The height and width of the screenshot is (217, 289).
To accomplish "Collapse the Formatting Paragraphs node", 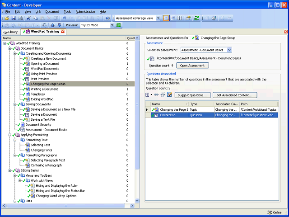I will 15,156.
